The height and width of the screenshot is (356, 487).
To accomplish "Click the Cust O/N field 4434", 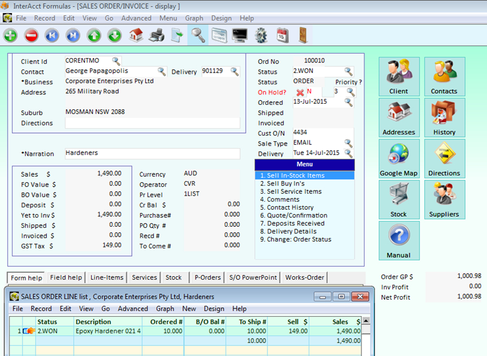I will (323, 132).
